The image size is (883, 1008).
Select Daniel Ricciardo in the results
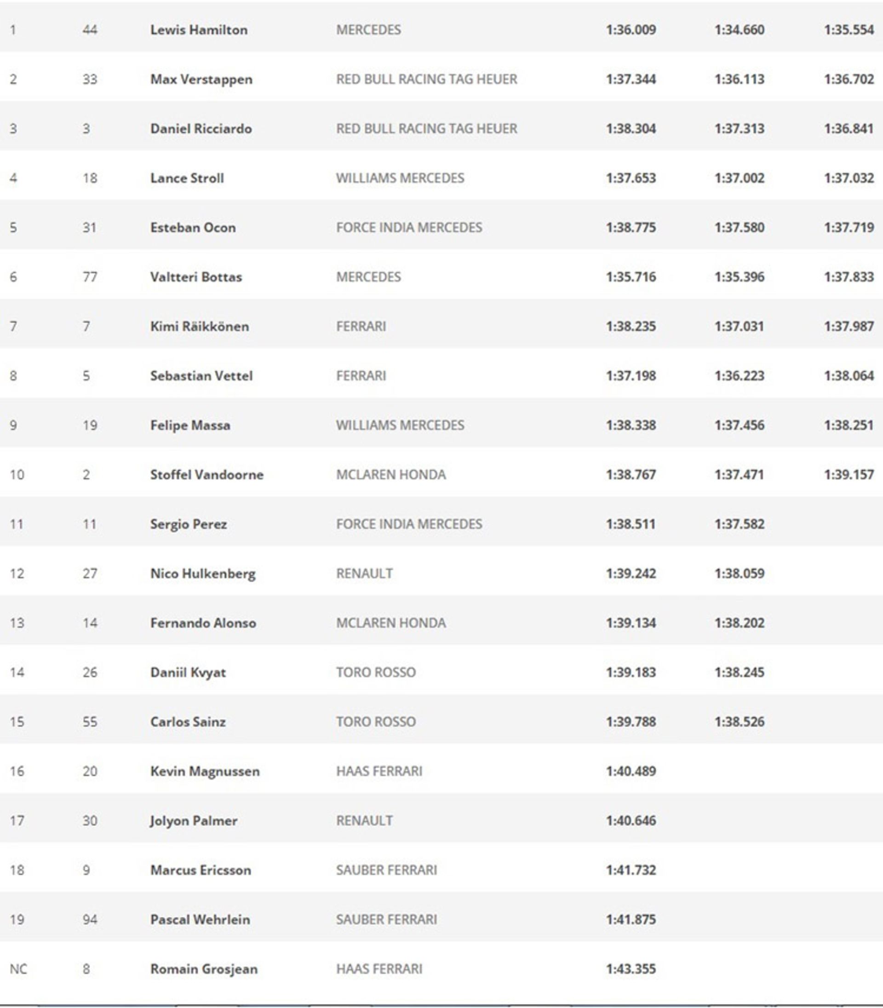click(x=201, y=129)
